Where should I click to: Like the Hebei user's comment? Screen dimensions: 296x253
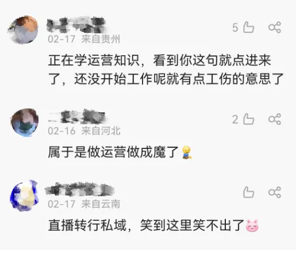pos(248,119)
